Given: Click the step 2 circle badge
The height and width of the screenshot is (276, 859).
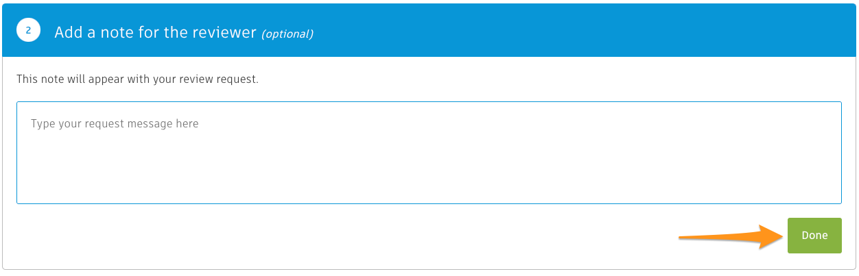Looking at the screenshot, I should click(x=29, y=31).
